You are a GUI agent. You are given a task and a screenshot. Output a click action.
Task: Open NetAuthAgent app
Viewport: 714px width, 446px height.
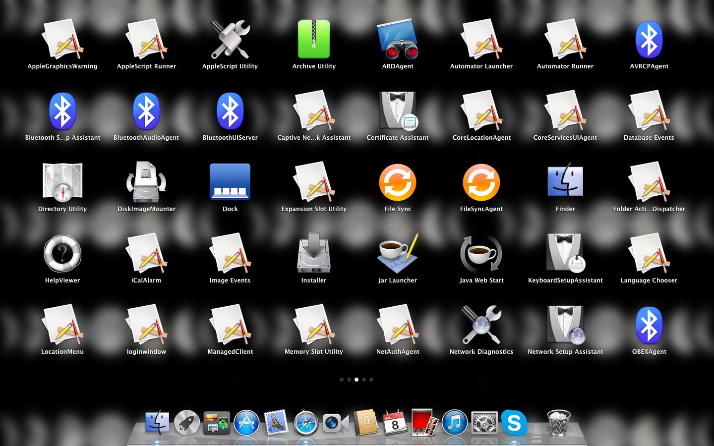[398, 325]
